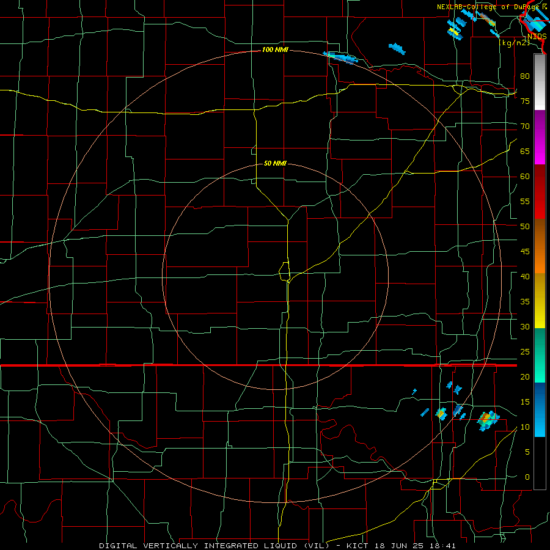Click the white-gray segment of the color scale

coord(540,82)
